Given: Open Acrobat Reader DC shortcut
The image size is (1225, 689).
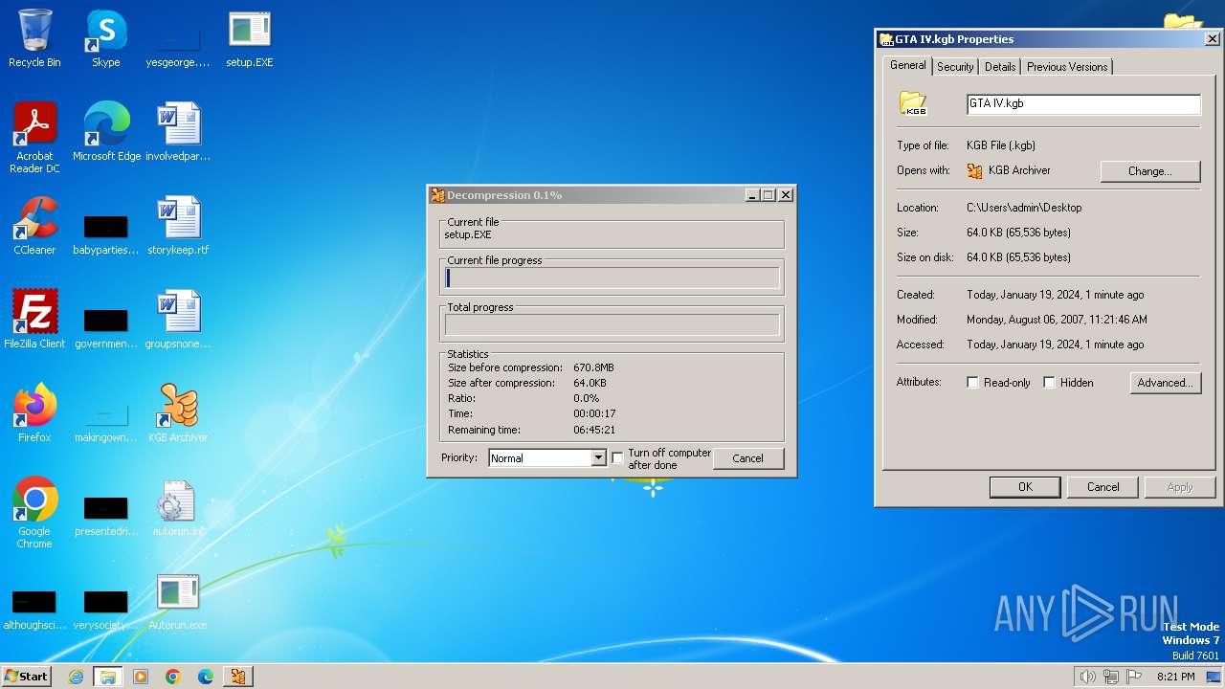Looking at the screenshot, I should [34, 138].
